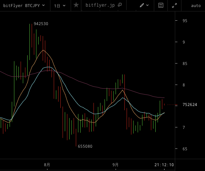Open the 1日 timeframe dropdown
This screenshot has height=171, width=205.
point(60,6)
